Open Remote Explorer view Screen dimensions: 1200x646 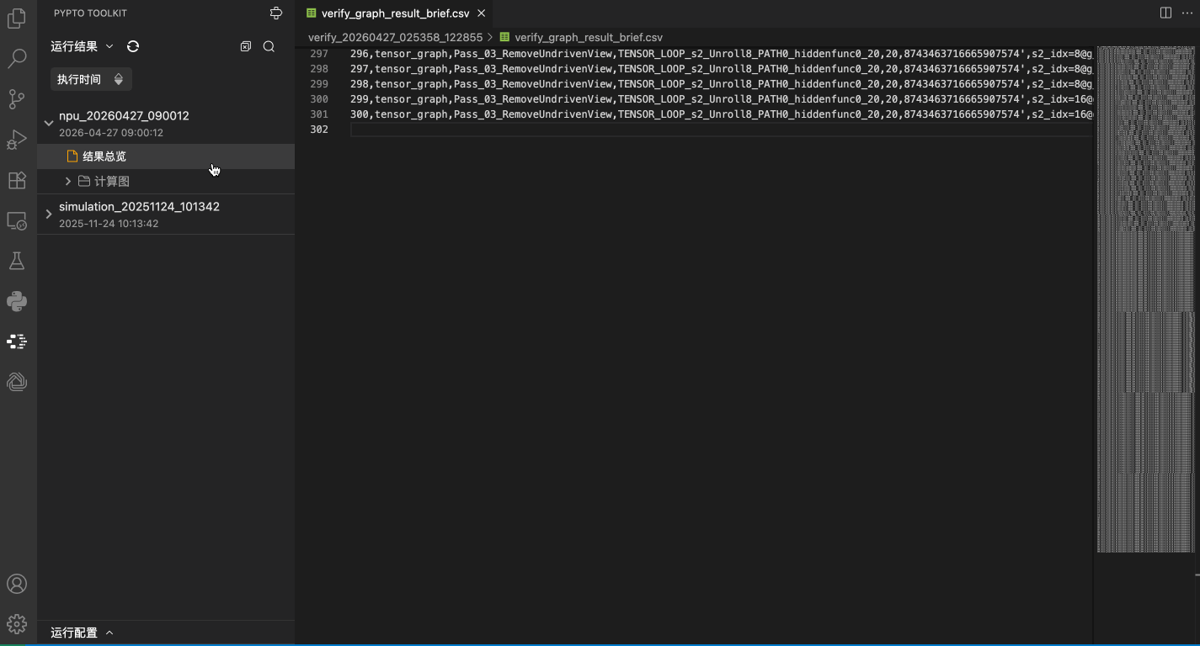(x=17, y=220)
